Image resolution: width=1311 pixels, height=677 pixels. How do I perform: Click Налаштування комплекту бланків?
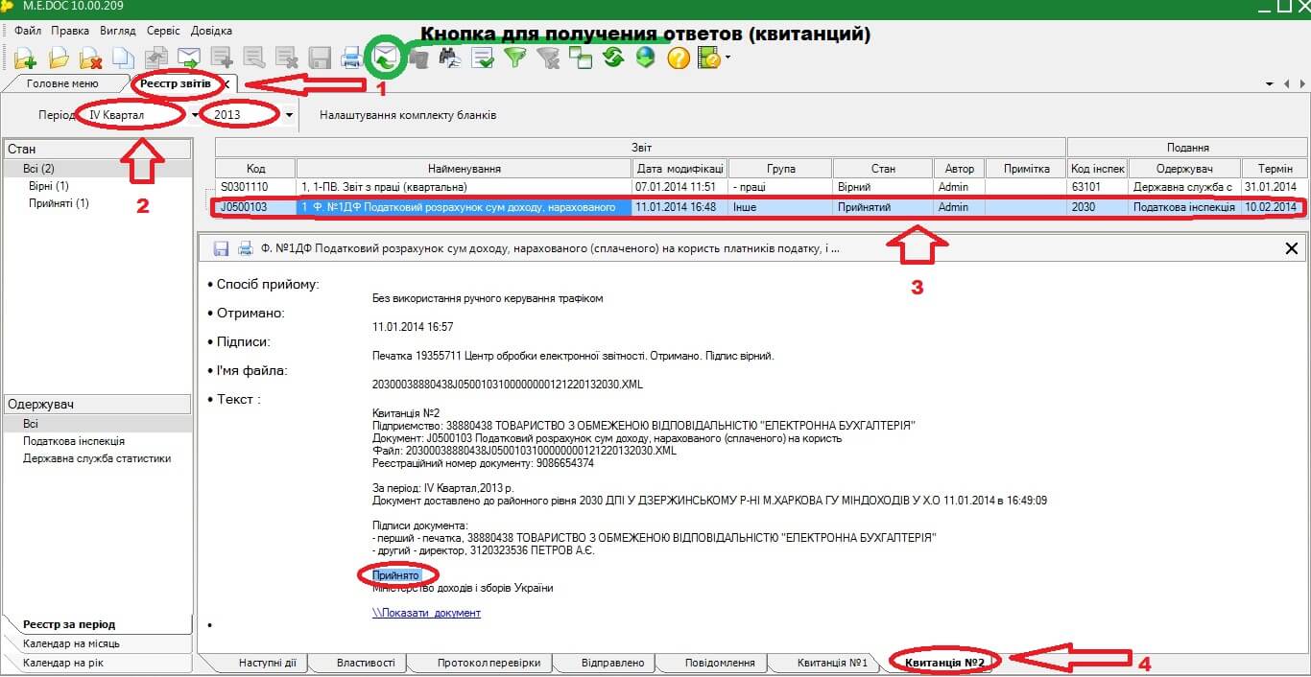point(408,115)
